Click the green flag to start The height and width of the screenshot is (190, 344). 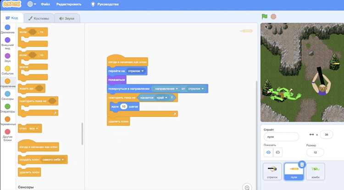coord(264,16)
